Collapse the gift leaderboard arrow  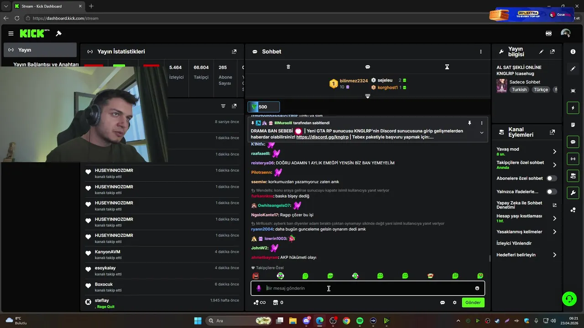click(368, 96)
